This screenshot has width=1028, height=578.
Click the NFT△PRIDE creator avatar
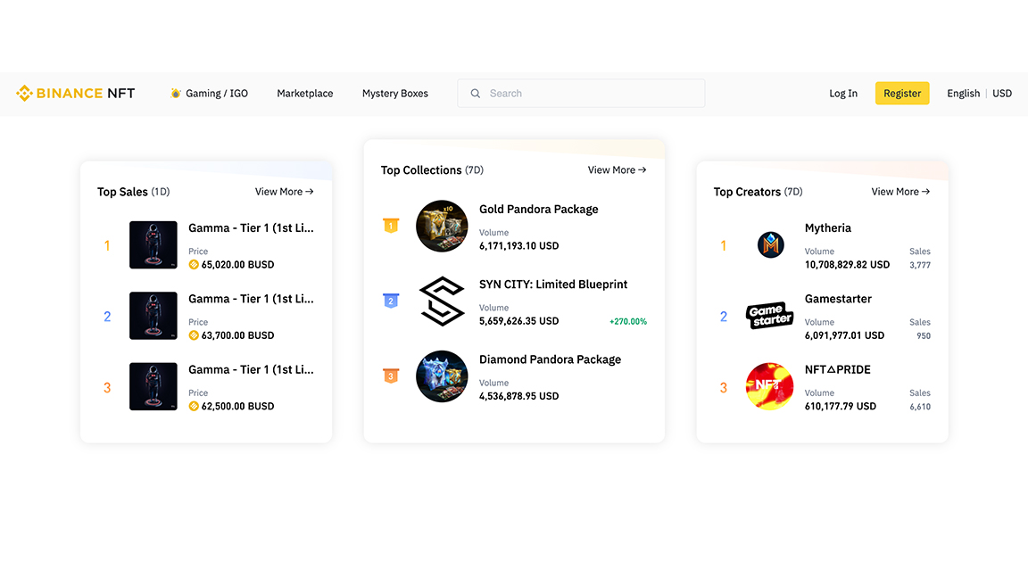[x=769, y=386]
